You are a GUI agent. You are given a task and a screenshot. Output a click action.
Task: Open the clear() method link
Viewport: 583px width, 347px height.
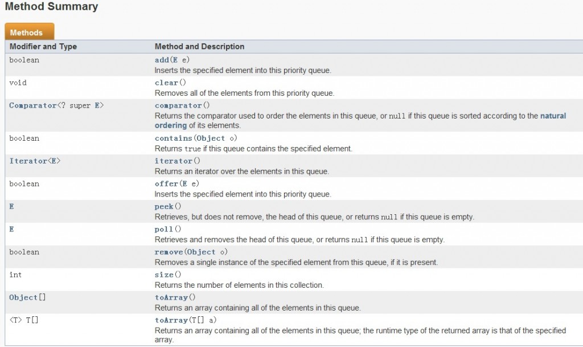pos(166,83)
